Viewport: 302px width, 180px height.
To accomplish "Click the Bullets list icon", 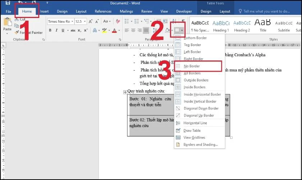I will pos(127,21).
